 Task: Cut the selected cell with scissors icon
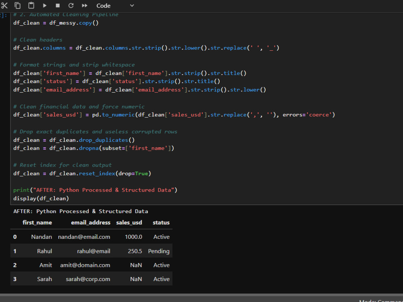(4, 5)
